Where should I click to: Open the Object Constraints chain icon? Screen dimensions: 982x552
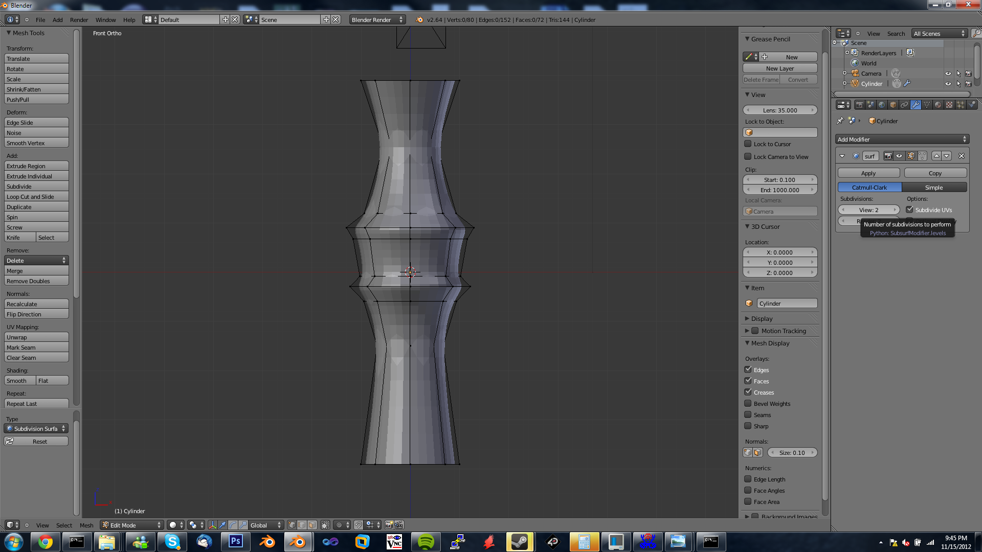coord(904,105)
